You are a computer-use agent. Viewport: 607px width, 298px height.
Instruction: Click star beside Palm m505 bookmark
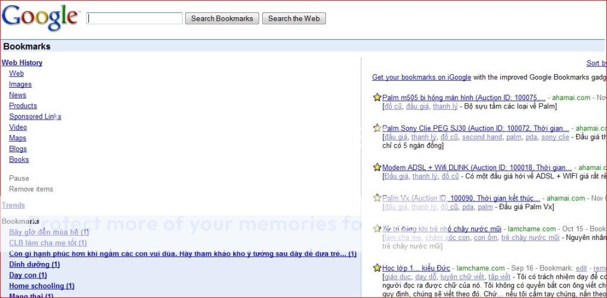pos(377,98)
